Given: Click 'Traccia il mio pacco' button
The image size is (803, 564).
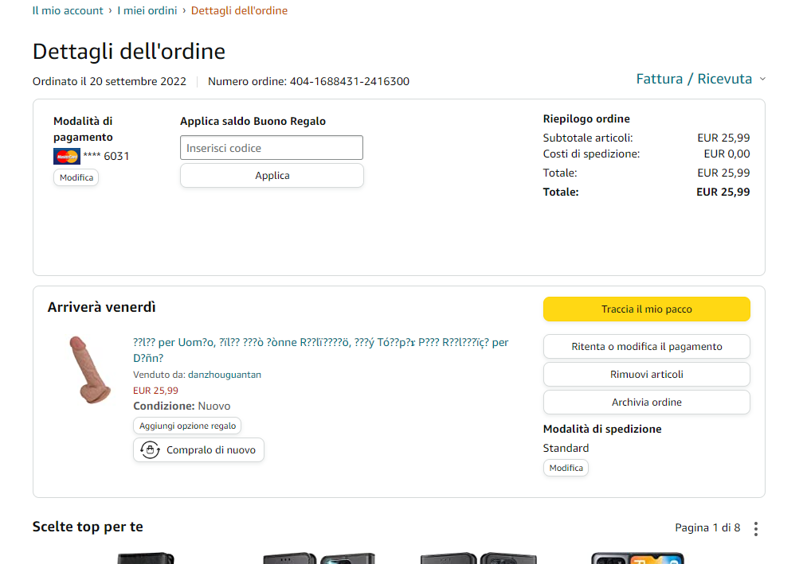Looking at the screenshot, I should click(647, 309).
